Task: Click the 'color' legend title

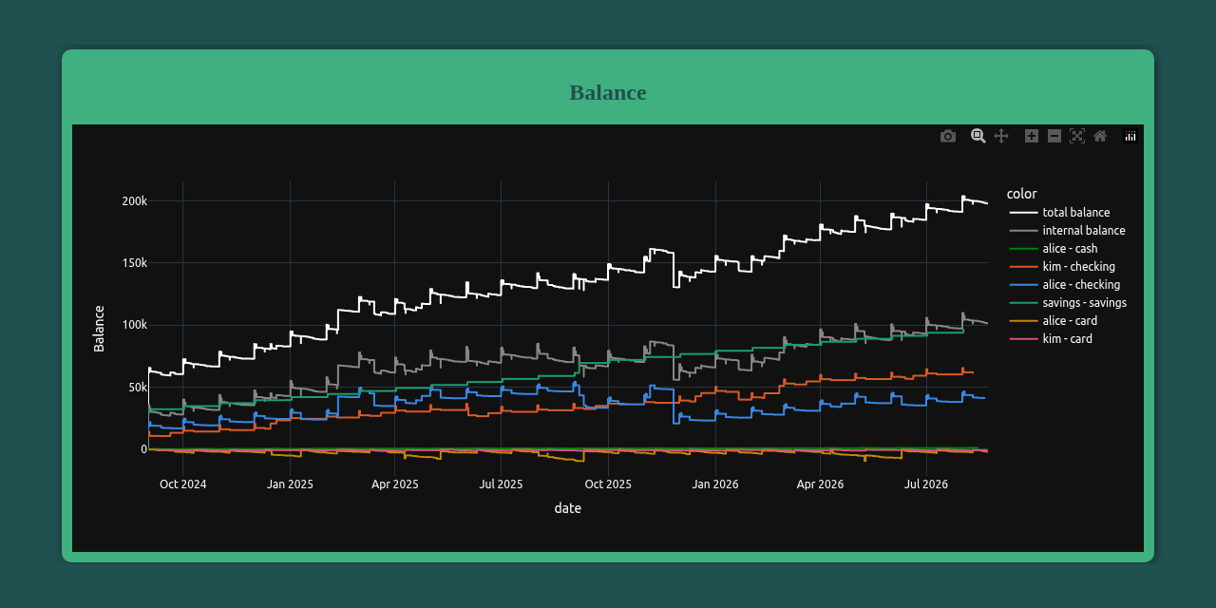Action: click(1022, 194)
